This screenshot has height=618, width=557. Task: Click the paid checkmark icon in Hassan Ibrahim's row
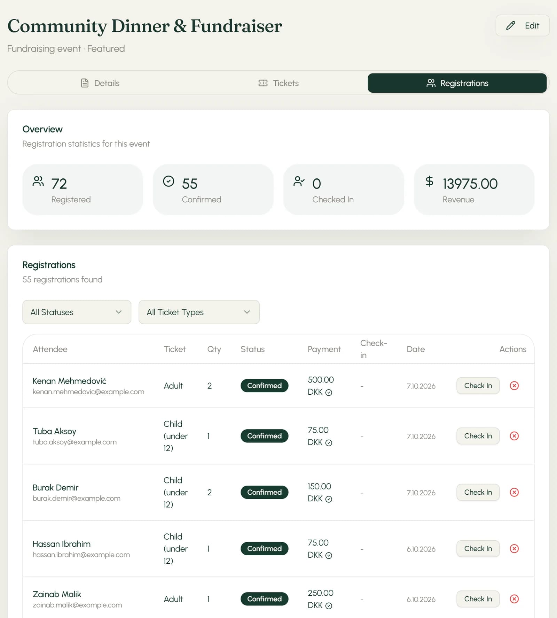329,556
